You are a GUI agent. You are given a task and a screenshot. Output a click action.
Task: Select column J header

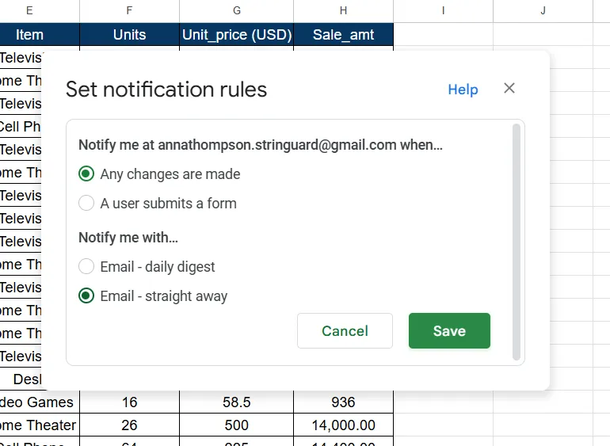click(x=543, y=11)
